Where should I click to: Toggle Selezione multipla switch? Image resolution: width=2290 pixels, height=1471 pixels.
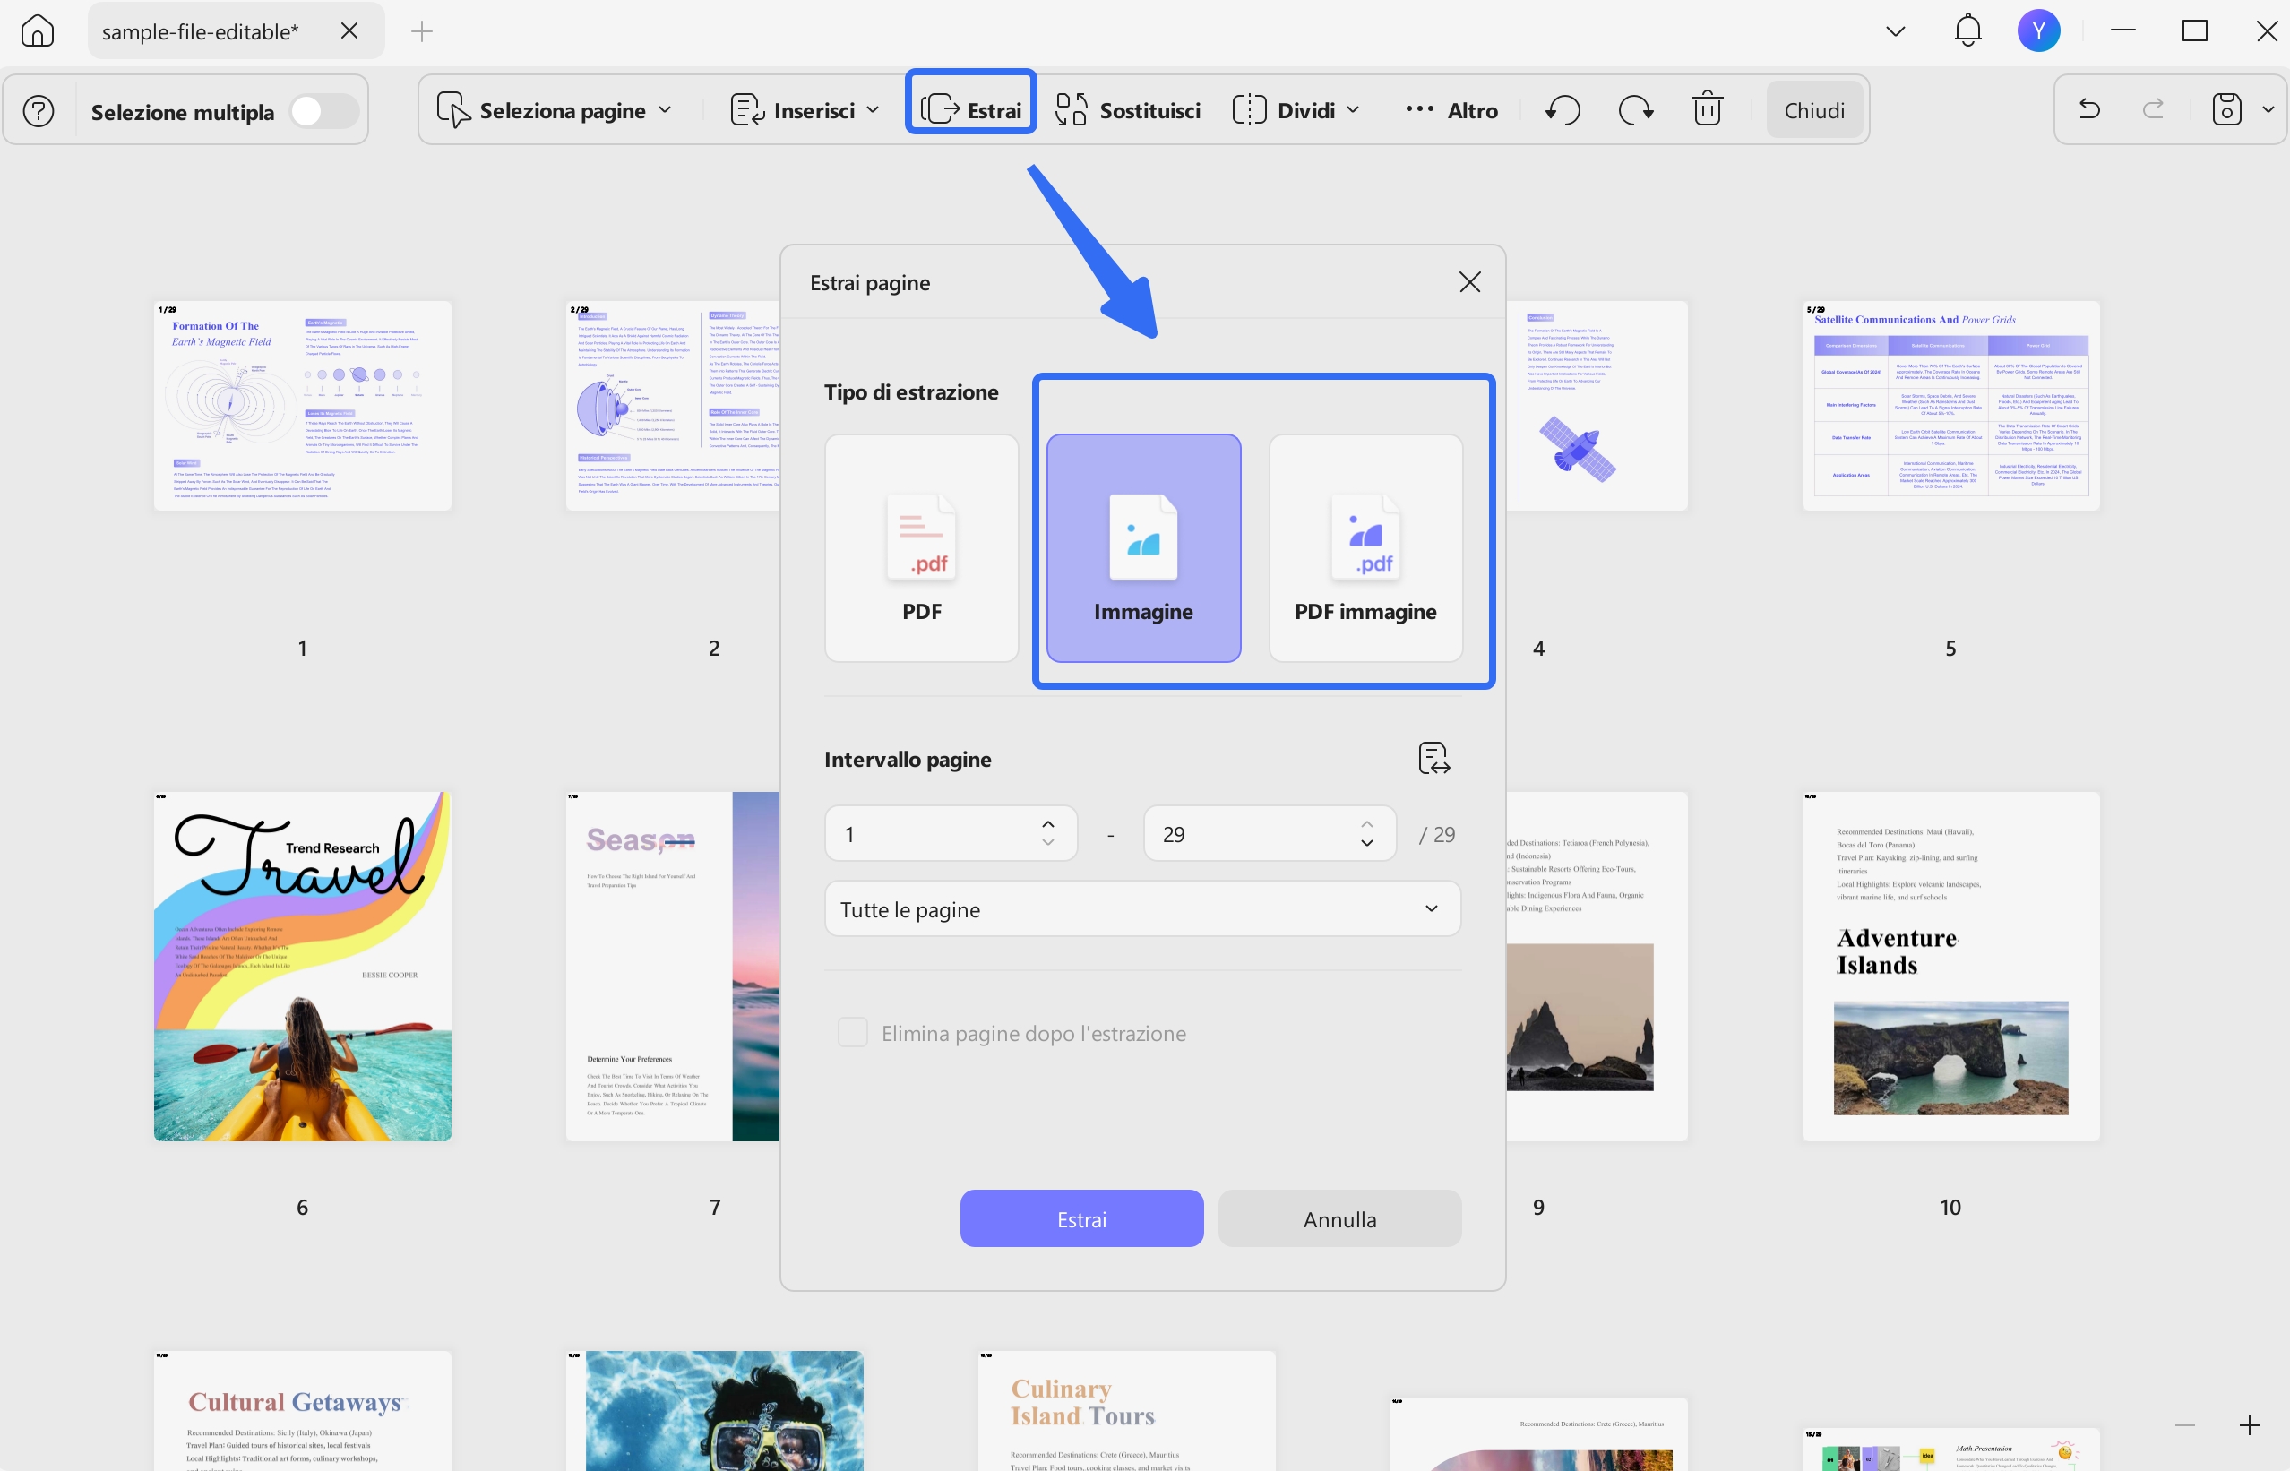pyautogui.click(x=324, y=111)
